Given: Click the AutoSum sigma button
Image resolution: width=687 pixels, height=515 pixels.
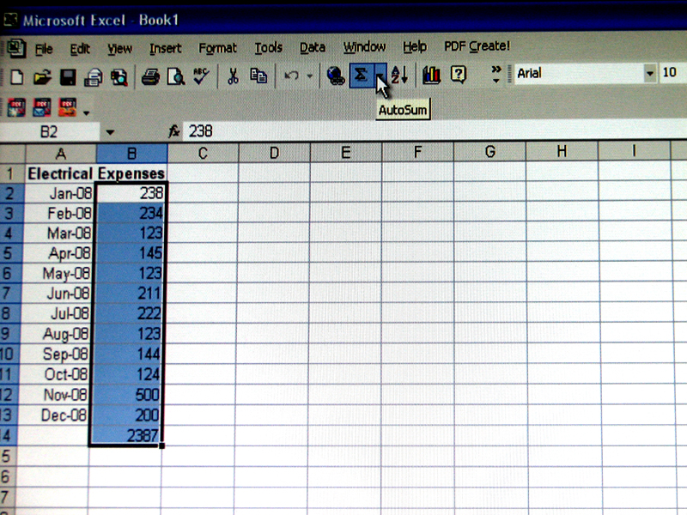Looking at the screenshot, I should pos(361,76).
